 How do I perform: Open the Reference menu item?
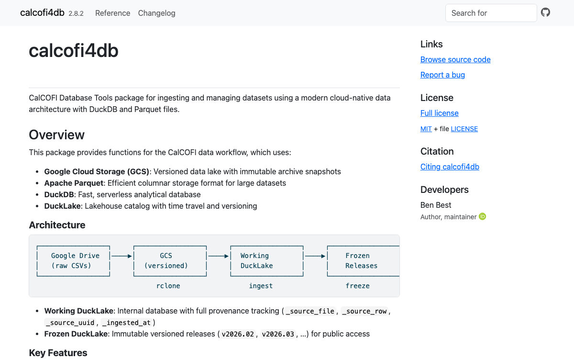tap(112, 13)
